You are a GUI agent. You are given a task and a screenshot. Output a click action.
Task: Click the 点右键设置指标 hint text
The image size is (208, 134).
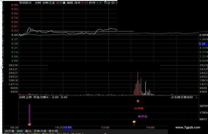(182, 97)
